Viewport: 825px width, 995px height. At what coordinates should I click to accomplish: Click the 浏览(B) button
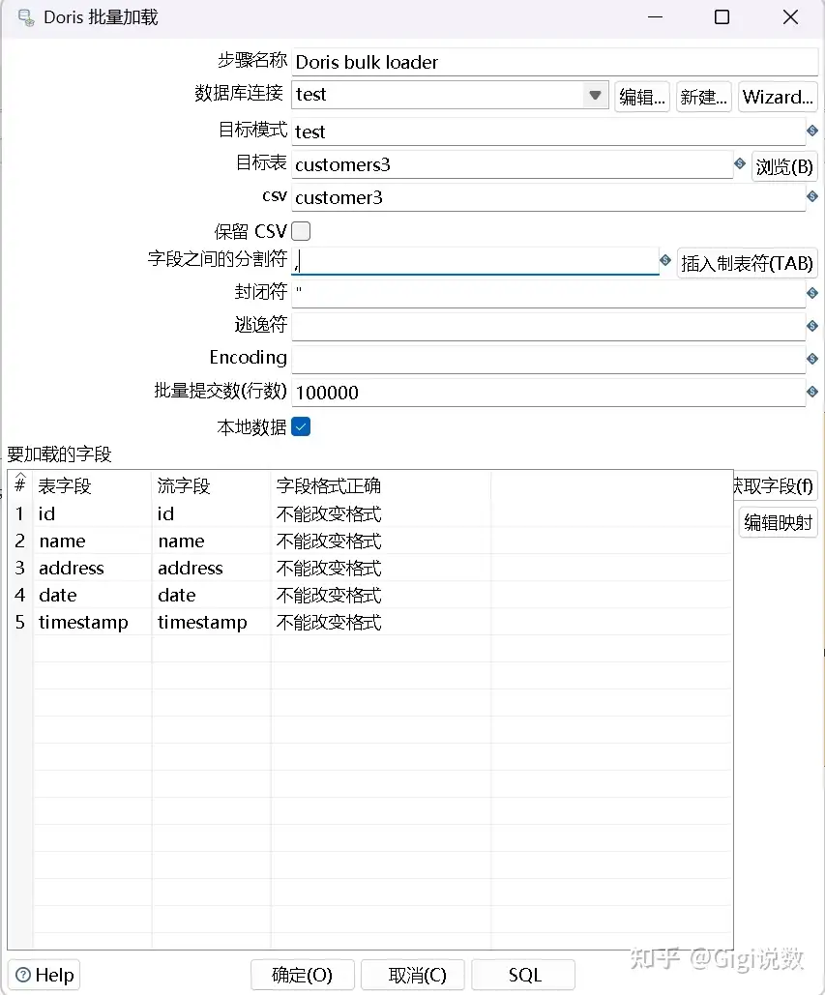784,167
